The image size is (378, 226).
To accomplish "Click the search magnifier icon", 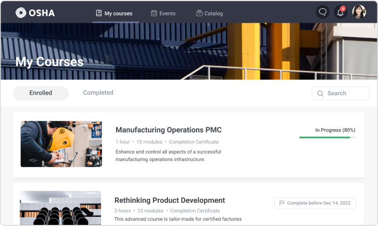I will 320,94.
